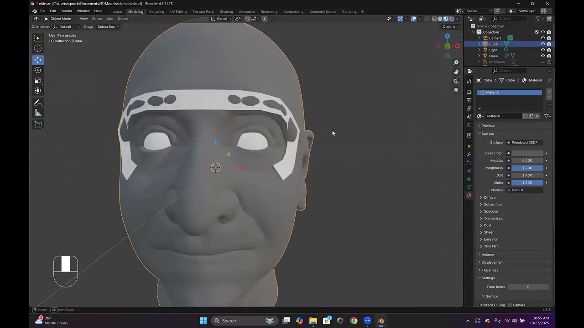Hide the Plane object in outliner
Viewport: 584px width, 328px height.
pos(543,56)
